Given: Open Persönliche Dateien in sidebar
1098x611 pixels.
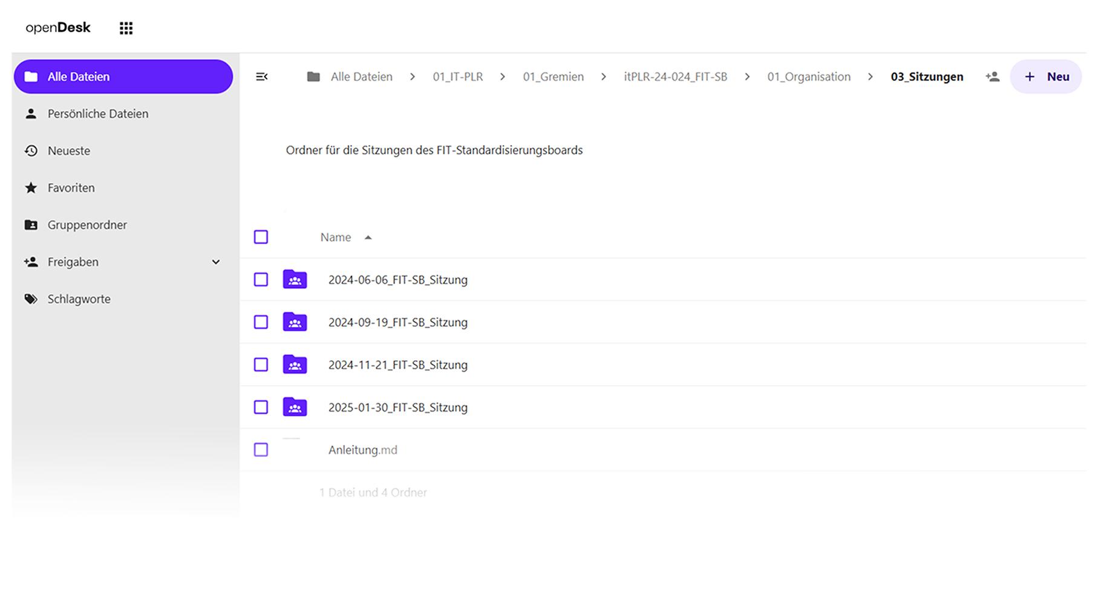Looking at the screenshot, I should (x=97, y=114).
